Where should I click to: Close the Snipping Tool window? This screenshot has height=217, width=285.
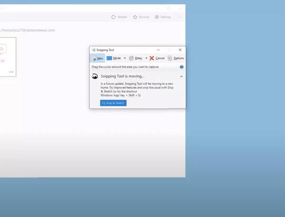(x=180, y=50)
